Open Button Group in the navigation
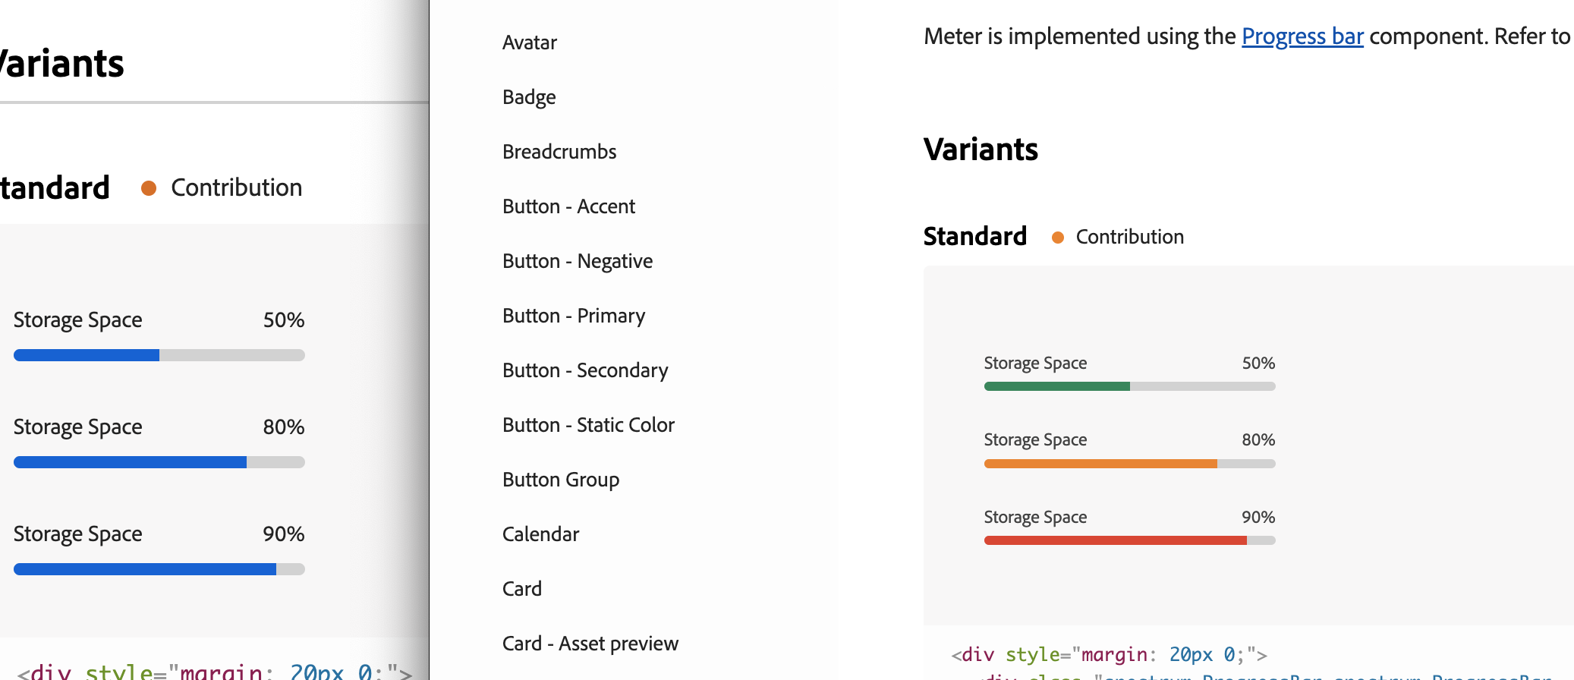 point(561,480)
